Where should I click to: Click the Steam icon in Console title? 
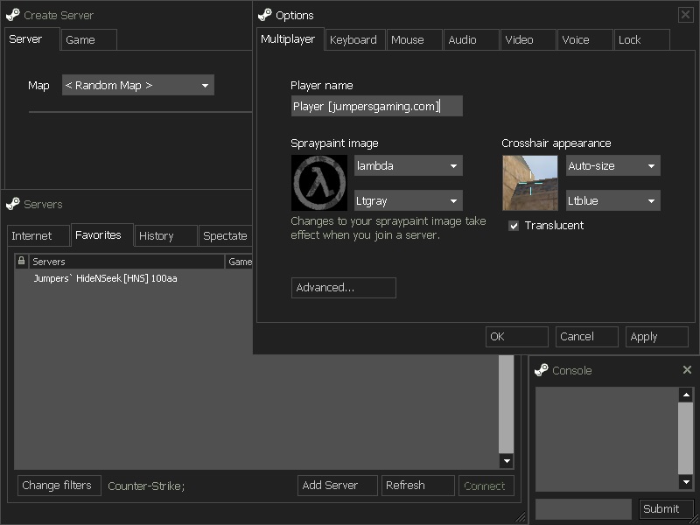click(542, 370)
